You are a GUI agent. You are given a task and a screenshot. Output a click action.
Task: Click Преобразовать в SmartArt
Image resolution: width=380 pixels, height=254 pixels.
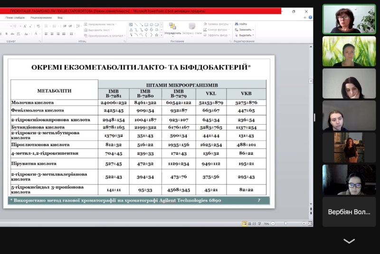tap(104, 36)
